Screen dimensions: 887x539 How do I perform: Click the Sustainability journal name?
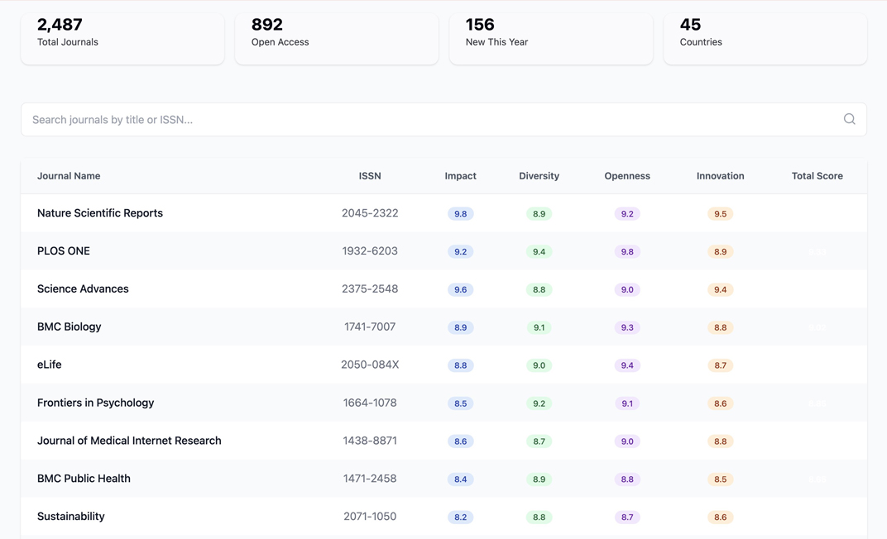(x=70, y=516)
